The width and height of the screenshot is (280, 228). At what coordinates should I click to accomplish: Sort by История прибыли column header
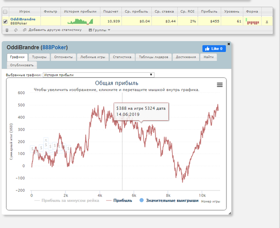pos(80,12)
